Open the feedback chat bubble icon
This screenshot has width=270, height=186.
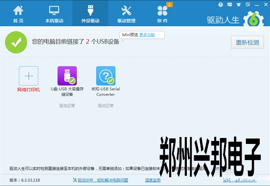click(x=229, y=5)
